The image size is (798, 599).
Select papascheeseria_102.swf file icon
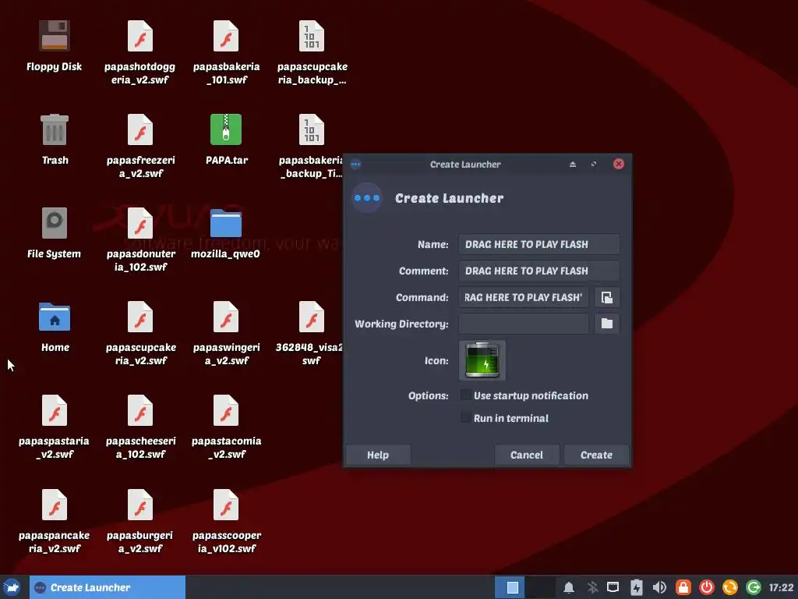(140, 410)
